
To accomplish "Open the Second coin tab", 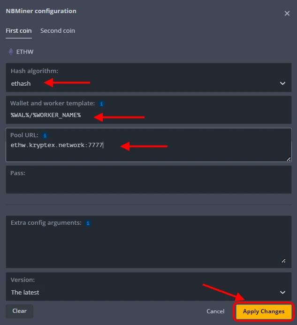I will point(58,31).
